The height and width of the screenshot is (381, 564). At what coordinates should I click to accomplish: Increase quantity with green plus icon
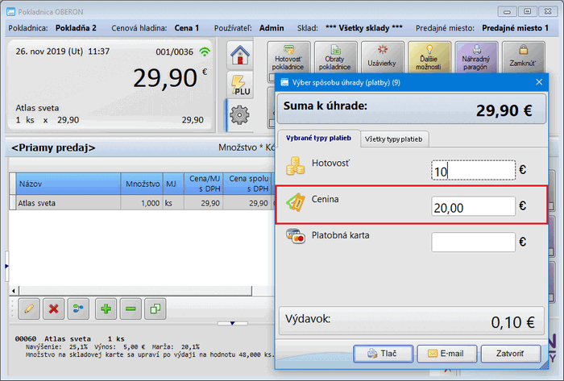point(106,308)
